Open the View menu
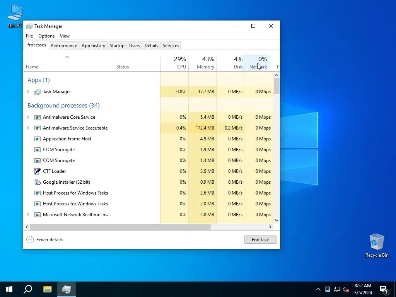The width and height of the screenshot is (396, 297). 65,36
